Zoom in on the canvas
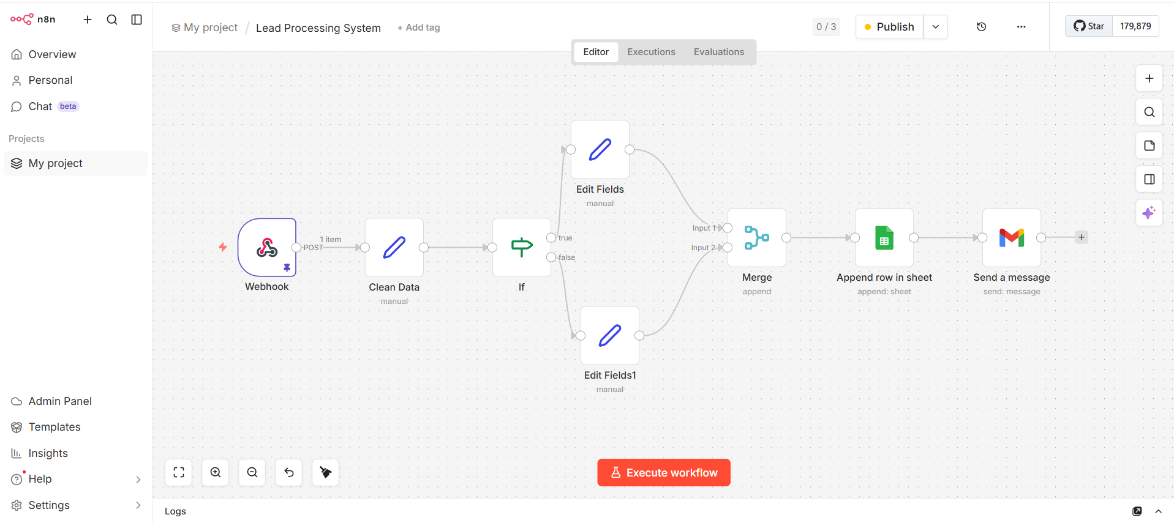The height and width of the screenshot is (523, 1174). (x=216, y=472)
